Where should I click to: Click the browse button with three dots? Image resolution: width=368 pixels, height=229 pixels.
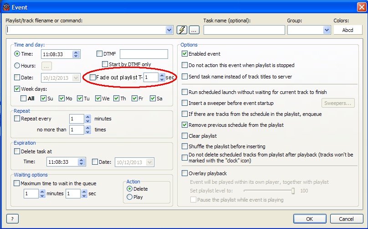point(194,30)
